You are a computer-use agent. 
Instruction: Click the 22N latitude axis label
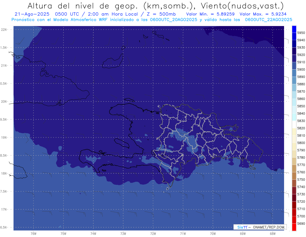point(4,30)
